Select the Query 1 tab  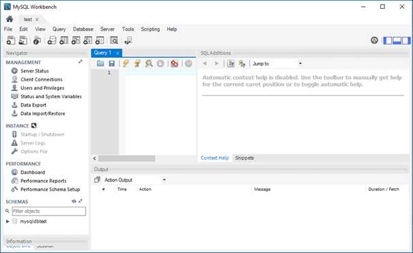click(102, 53)
